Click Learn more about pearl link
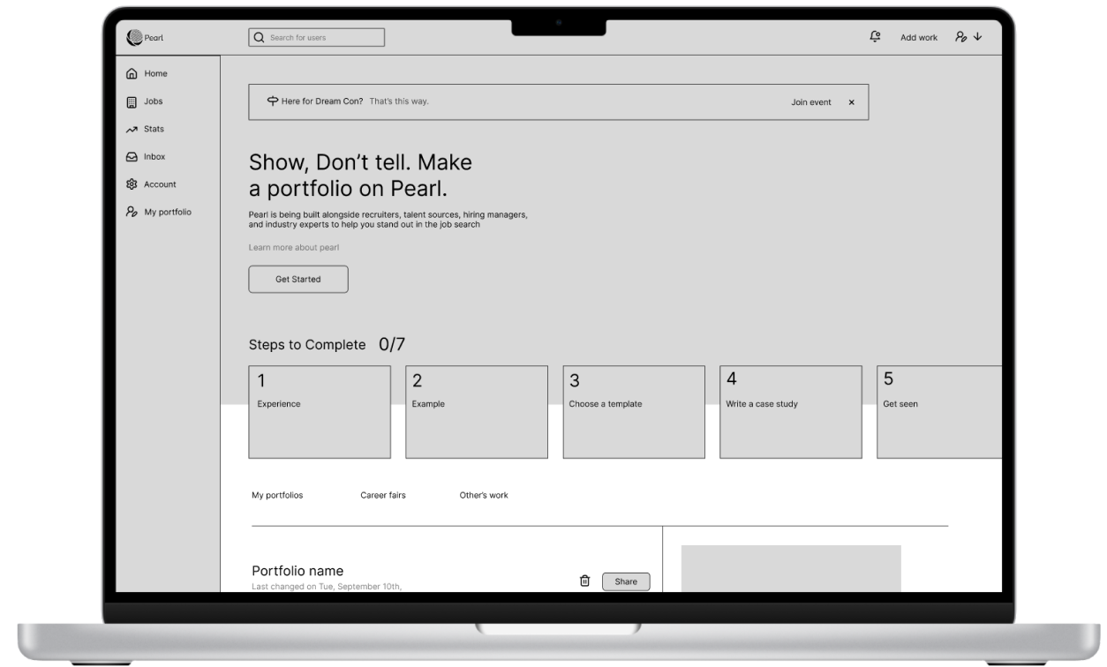 pyautogui.click(x=294, y=248)
